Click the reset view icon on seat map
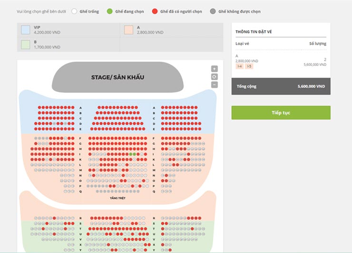This screenshot has width=352, height=253. 215,77
